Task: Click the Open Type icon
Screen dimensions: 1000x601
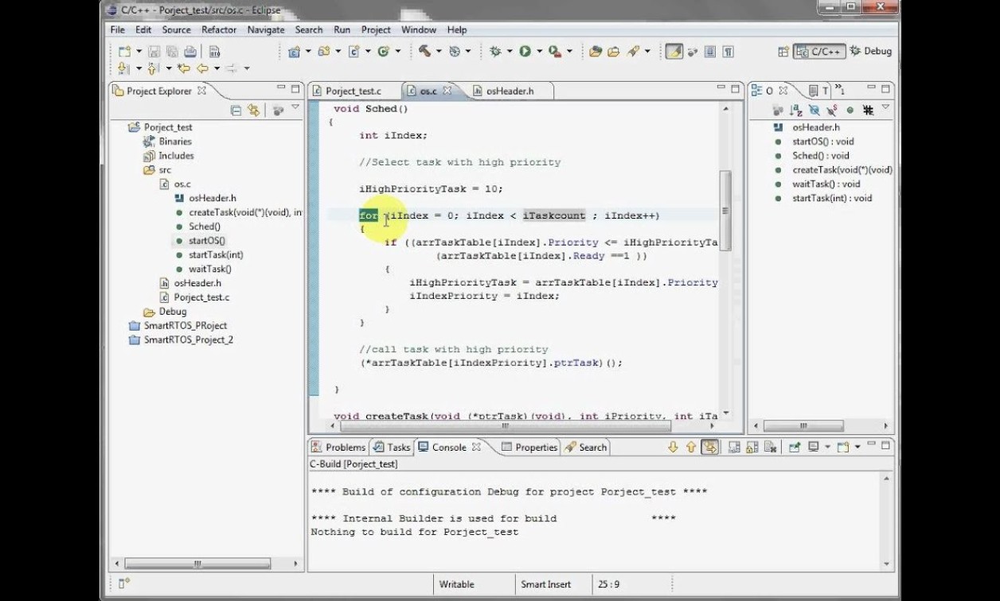Action: (x=596, y=52)
